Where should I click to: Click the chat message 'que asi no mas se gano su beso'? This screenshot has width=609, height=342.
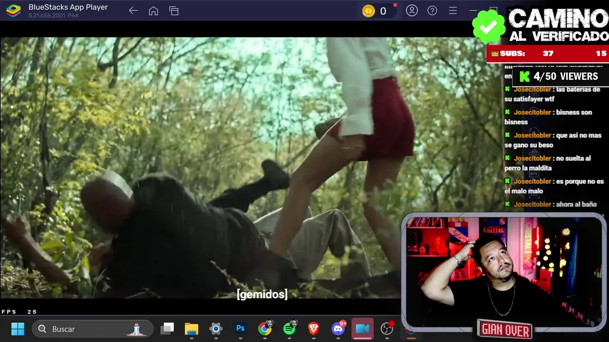553,140
